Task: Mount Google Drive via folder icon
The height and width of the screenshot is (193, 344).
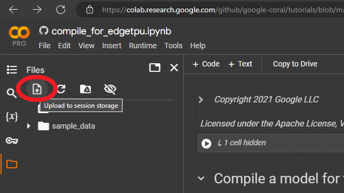Action: point(85,89)
